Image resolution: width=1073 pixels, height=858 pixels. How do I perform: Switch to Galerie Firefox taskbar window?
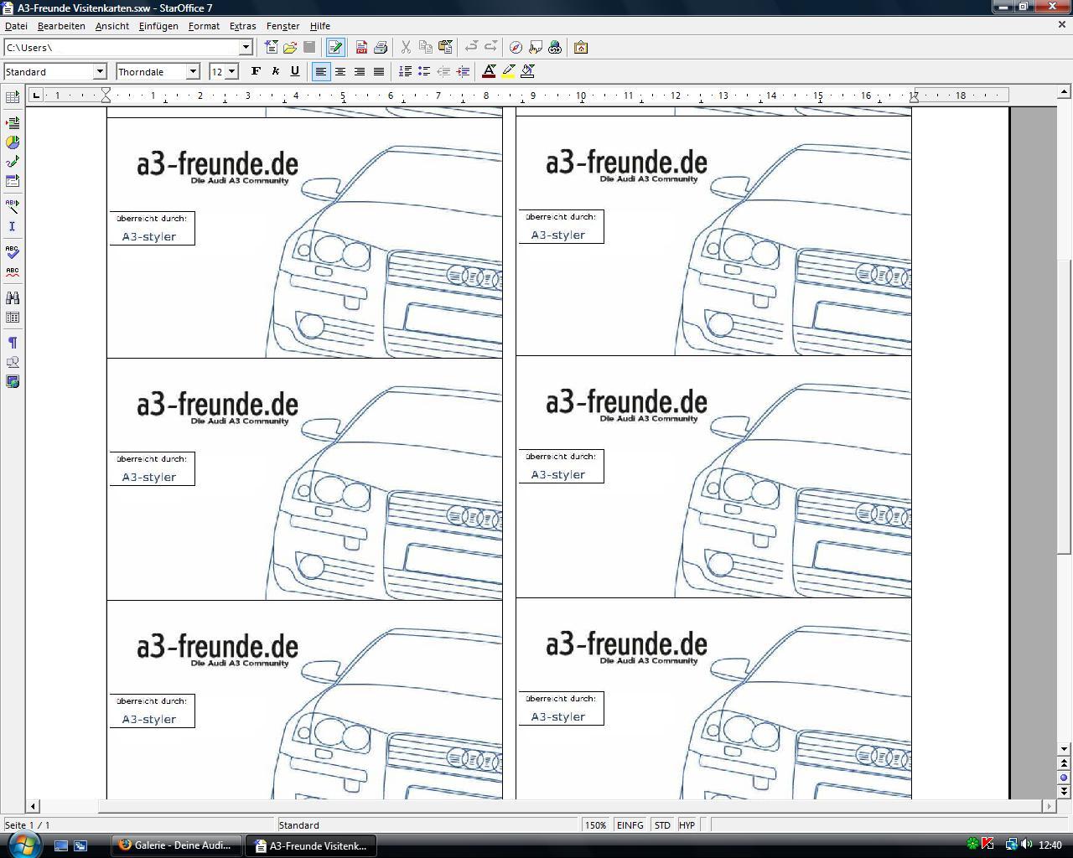[177, 845]
